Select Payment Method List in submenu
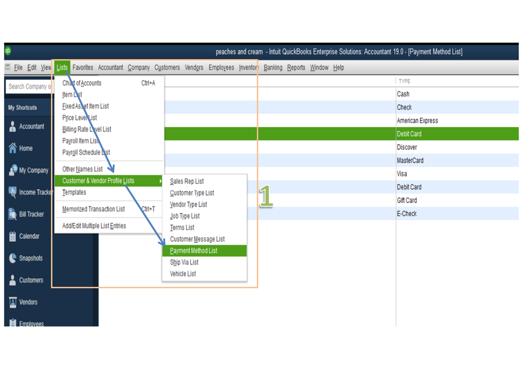 204,251
